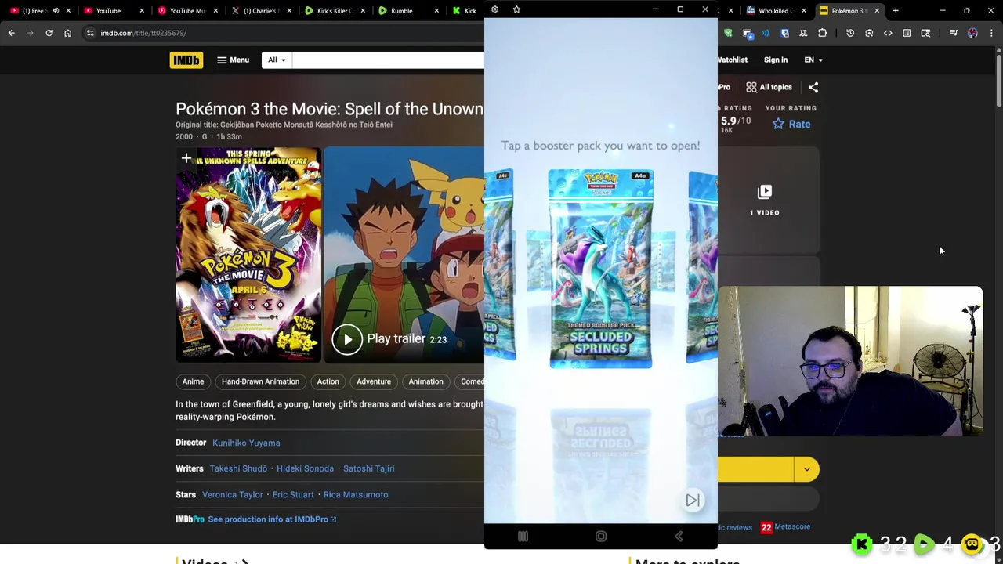Play the trailer

coord(389,339)
